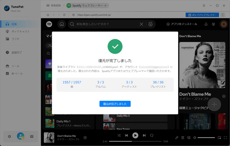Click the now-playing album thumbnail in bottom bar
This screenshot has height=146, width=230.
click(49, 137)
